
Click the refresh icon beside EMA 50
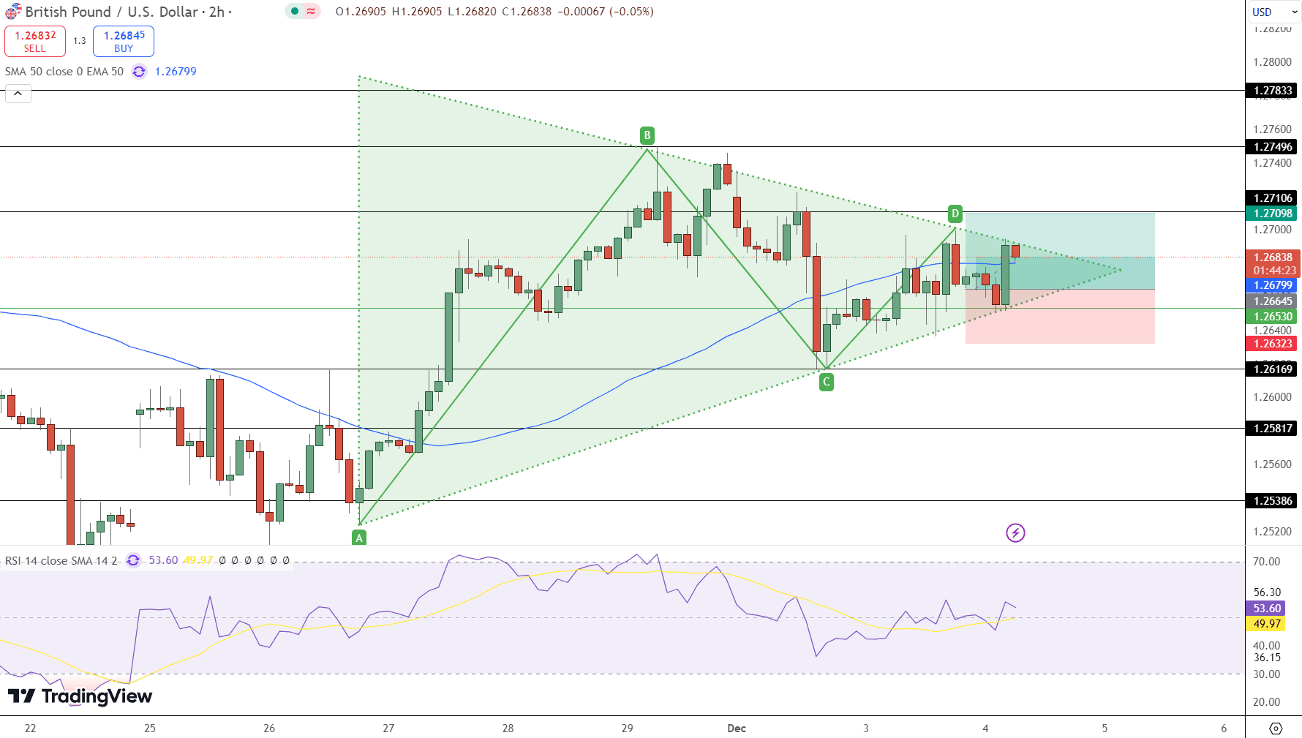click(139, 71)
